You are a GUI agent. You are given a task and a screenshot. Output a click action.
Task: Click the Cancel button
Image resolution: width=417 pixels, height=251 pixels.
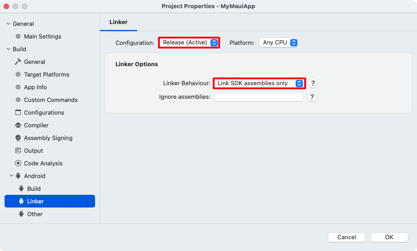click(x=346, y=237)
